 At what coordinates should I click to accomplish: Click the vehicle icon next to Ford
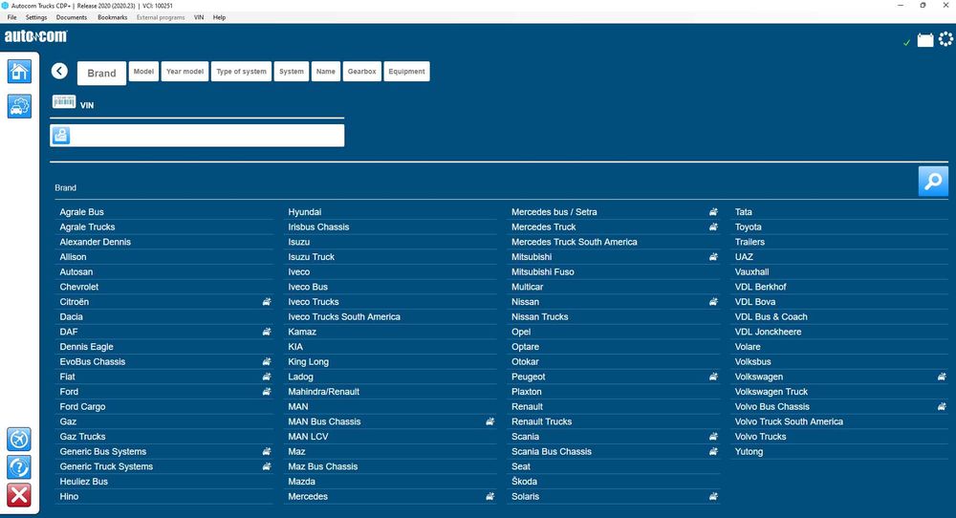tap(267, 391)
